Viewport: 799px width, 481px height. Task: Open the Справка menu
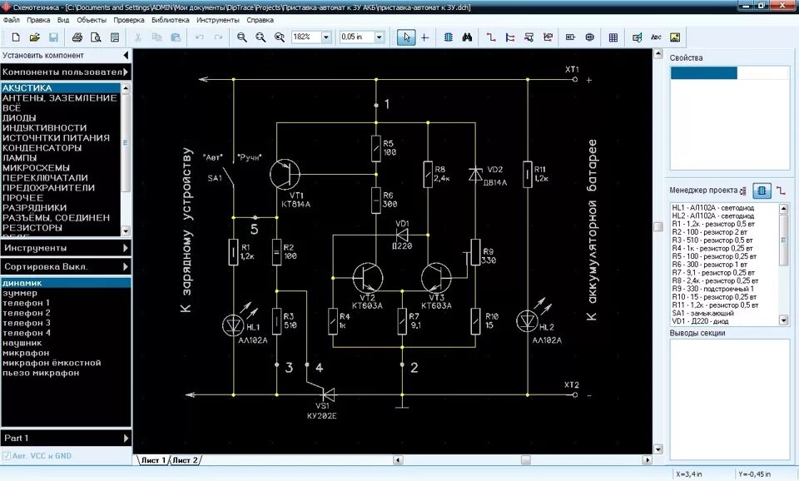(x=260, y=20)
